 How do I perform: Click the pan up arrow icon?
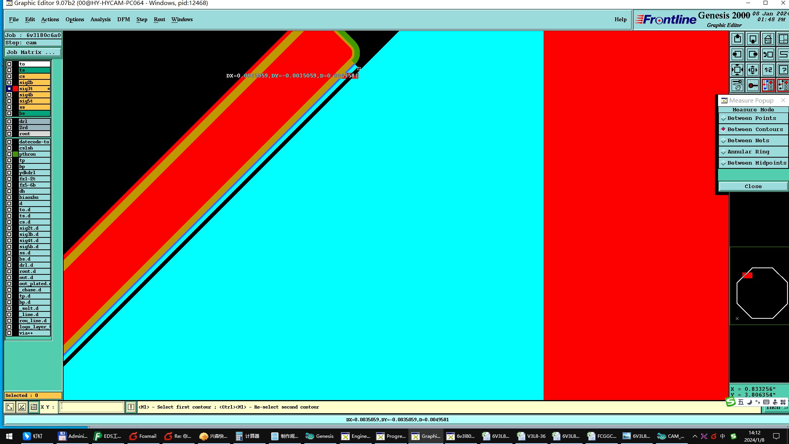pyautogui.click(x=737, y=39)
